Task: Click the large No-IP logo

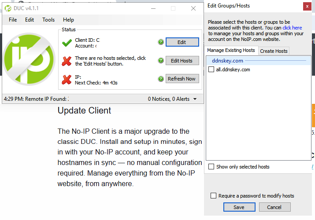Action: (x=29, y=59)
